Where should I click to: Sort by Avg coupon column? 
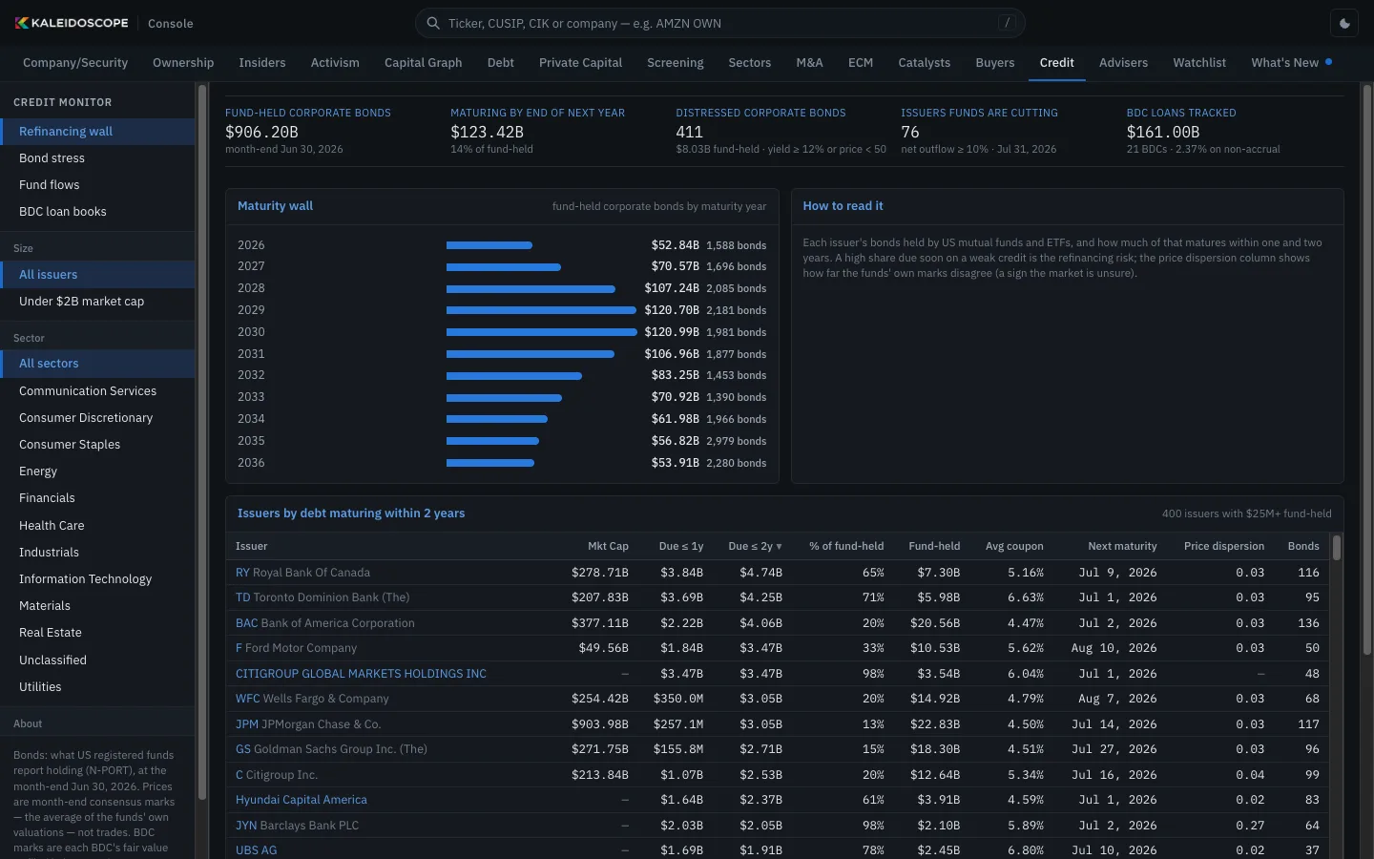[x=1014, y=547]
